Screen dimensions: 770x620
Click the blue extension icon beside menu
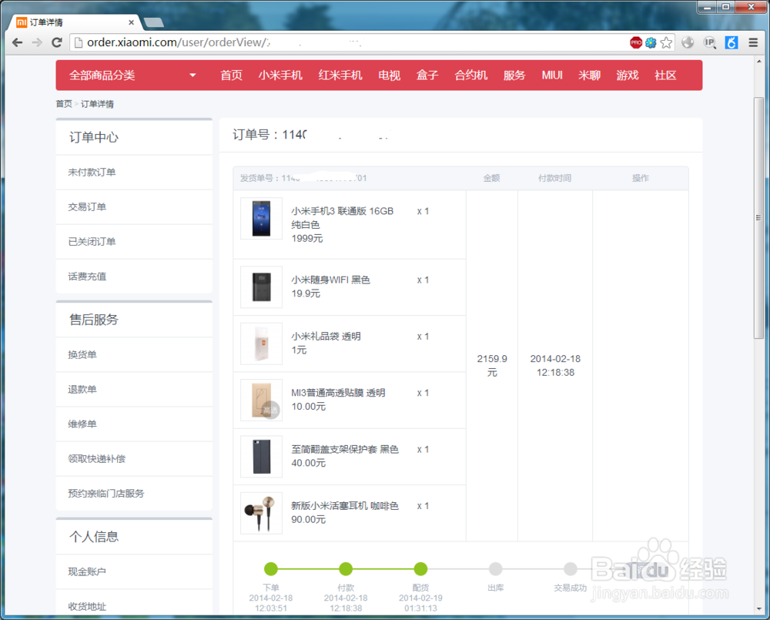[x=731, y=42]
